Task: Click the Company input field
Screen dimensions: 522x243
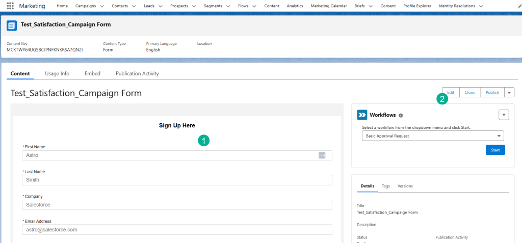Action: tap(177, 205)
